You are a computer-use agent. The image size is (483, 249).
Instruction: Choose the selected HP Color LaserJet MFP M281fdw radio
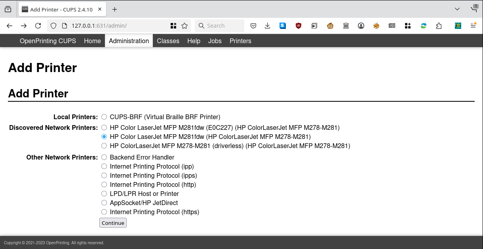[x=104, y=137]
